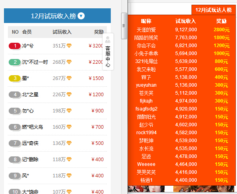Click the diamond icon beside 351万
This screenshot has width=237, height=194.
(x=69, y=46)
